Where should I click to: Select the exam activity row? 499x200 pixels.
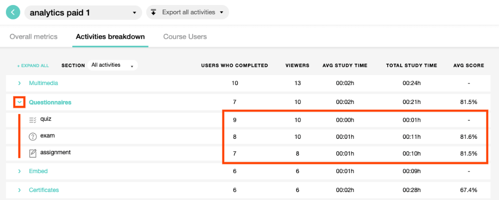click(x=47, y=136)
